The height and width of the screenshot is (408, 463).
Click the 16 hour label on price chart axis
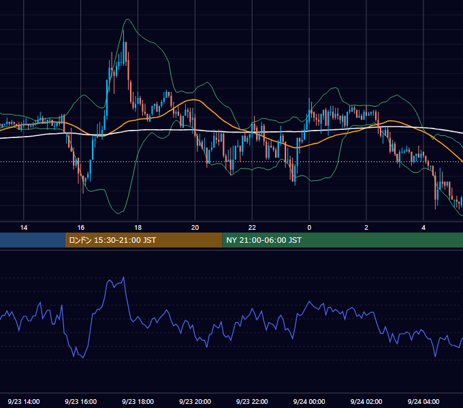[x=80, y=228]
